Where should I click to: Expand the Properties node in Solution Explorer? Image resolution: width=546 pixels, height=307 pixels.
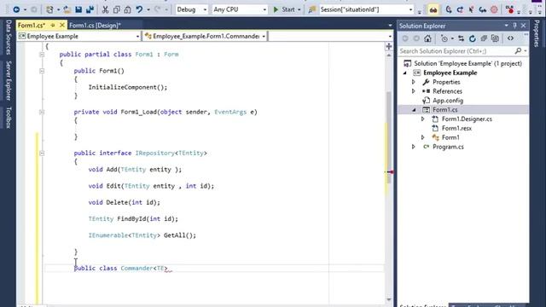click(x=414, y=82)
